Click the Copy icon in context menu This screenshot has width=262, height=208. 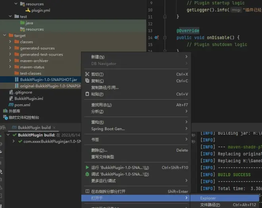(87, 81)
